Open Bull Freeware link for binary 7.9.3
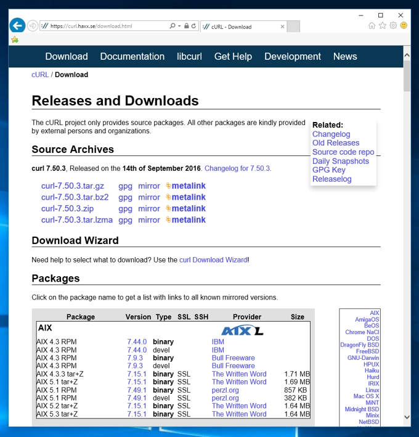The image size is (419, 437). 233,358
